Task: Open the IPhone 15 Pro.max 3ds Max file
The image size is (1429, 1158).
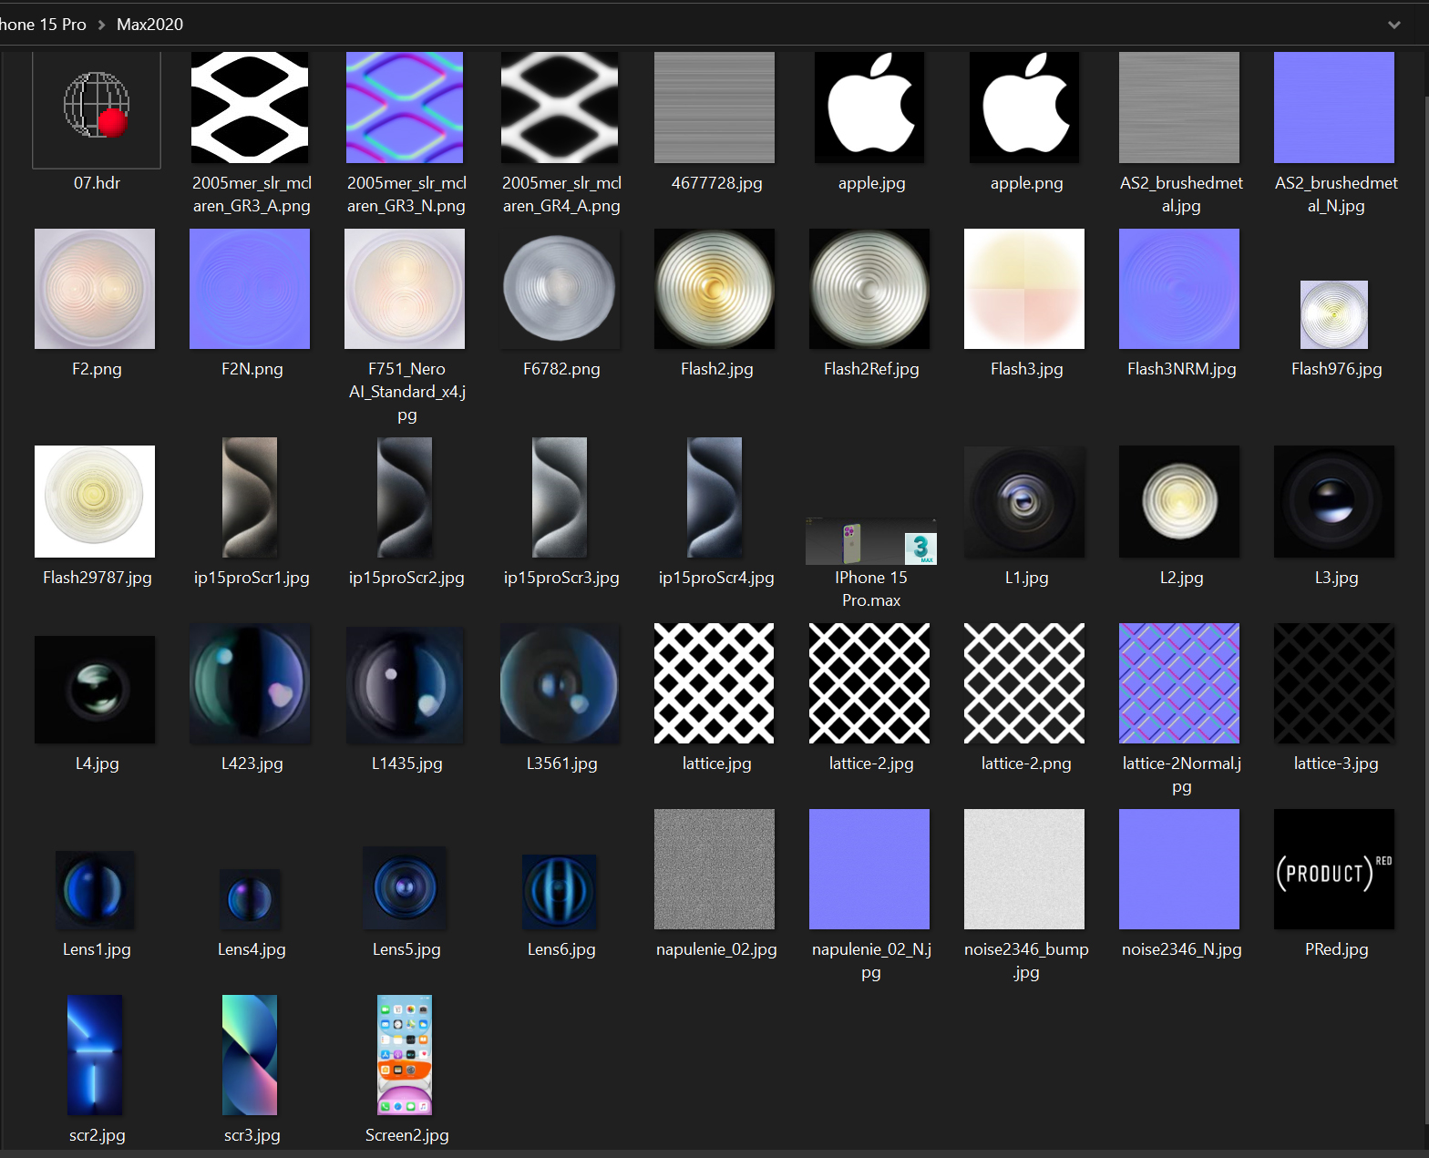Action: pos(871,541)
